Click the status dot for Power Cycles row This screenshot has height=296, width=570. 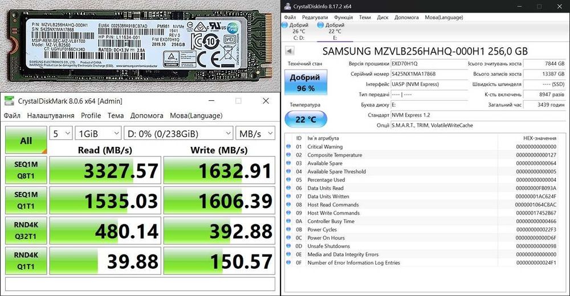pos(288,229)
